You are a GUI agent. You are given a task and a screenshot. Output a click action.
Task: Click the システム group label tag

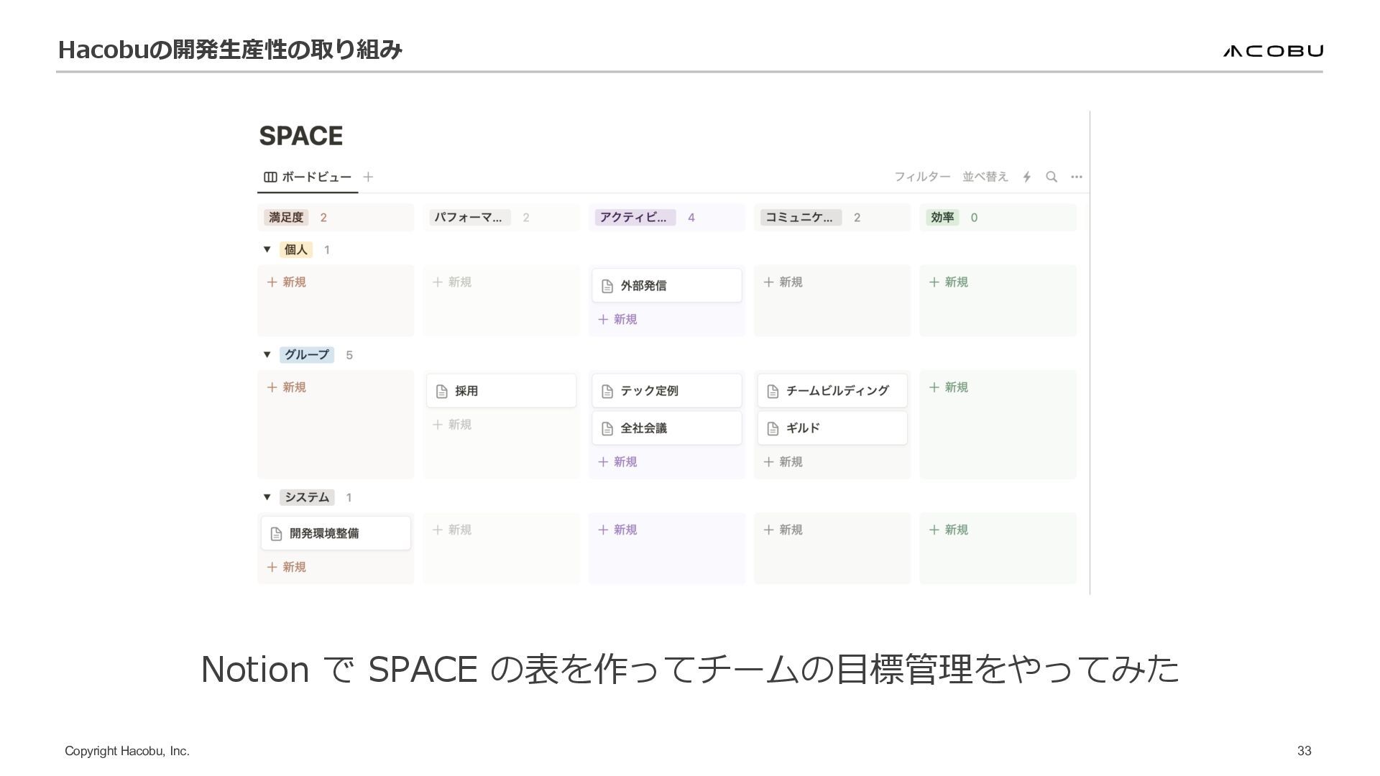307,497
